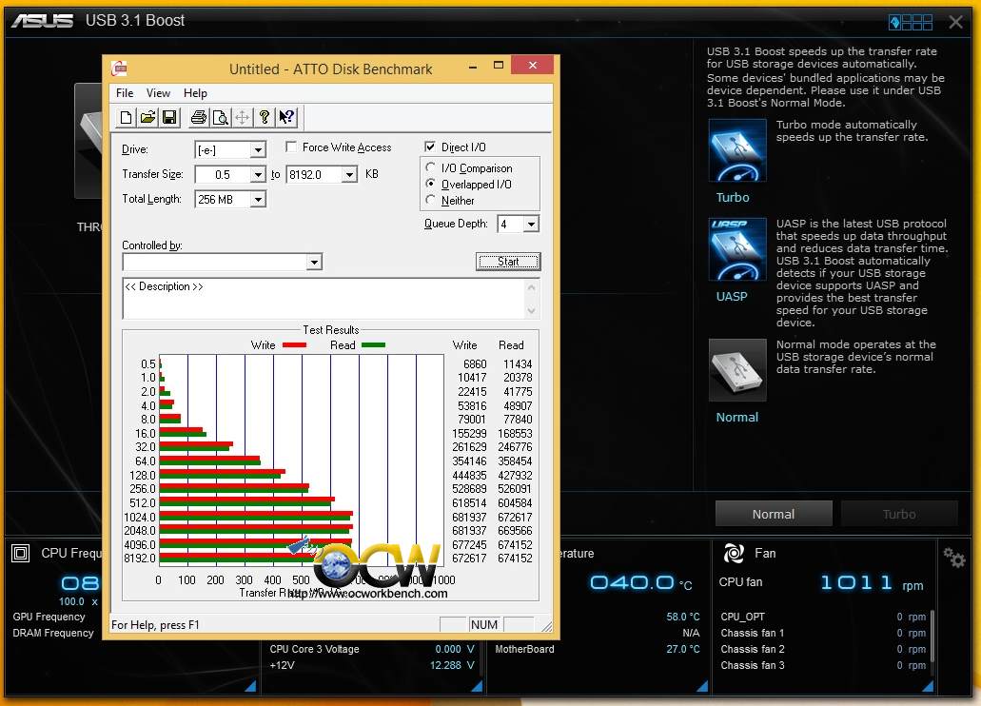Click the spinning Fan panel icon

(734, 553)
